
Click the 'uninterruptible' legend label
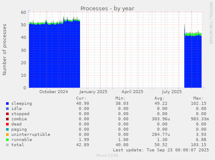pos(31,135)
